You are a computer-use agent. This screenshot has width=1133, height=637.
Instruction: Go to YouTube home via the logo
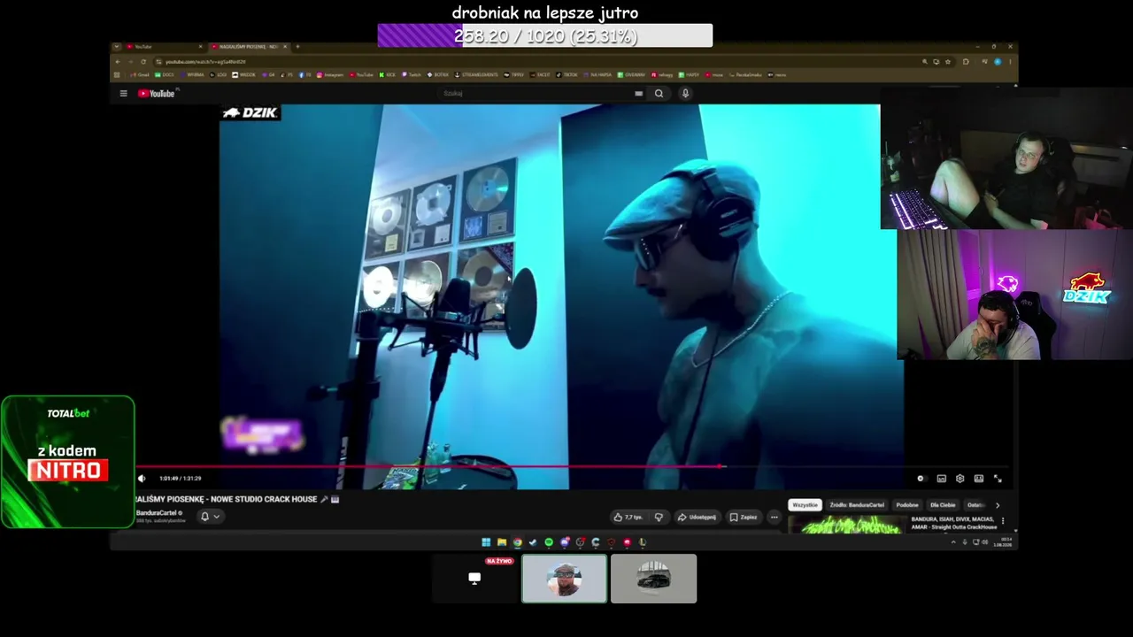coord(158,93)
